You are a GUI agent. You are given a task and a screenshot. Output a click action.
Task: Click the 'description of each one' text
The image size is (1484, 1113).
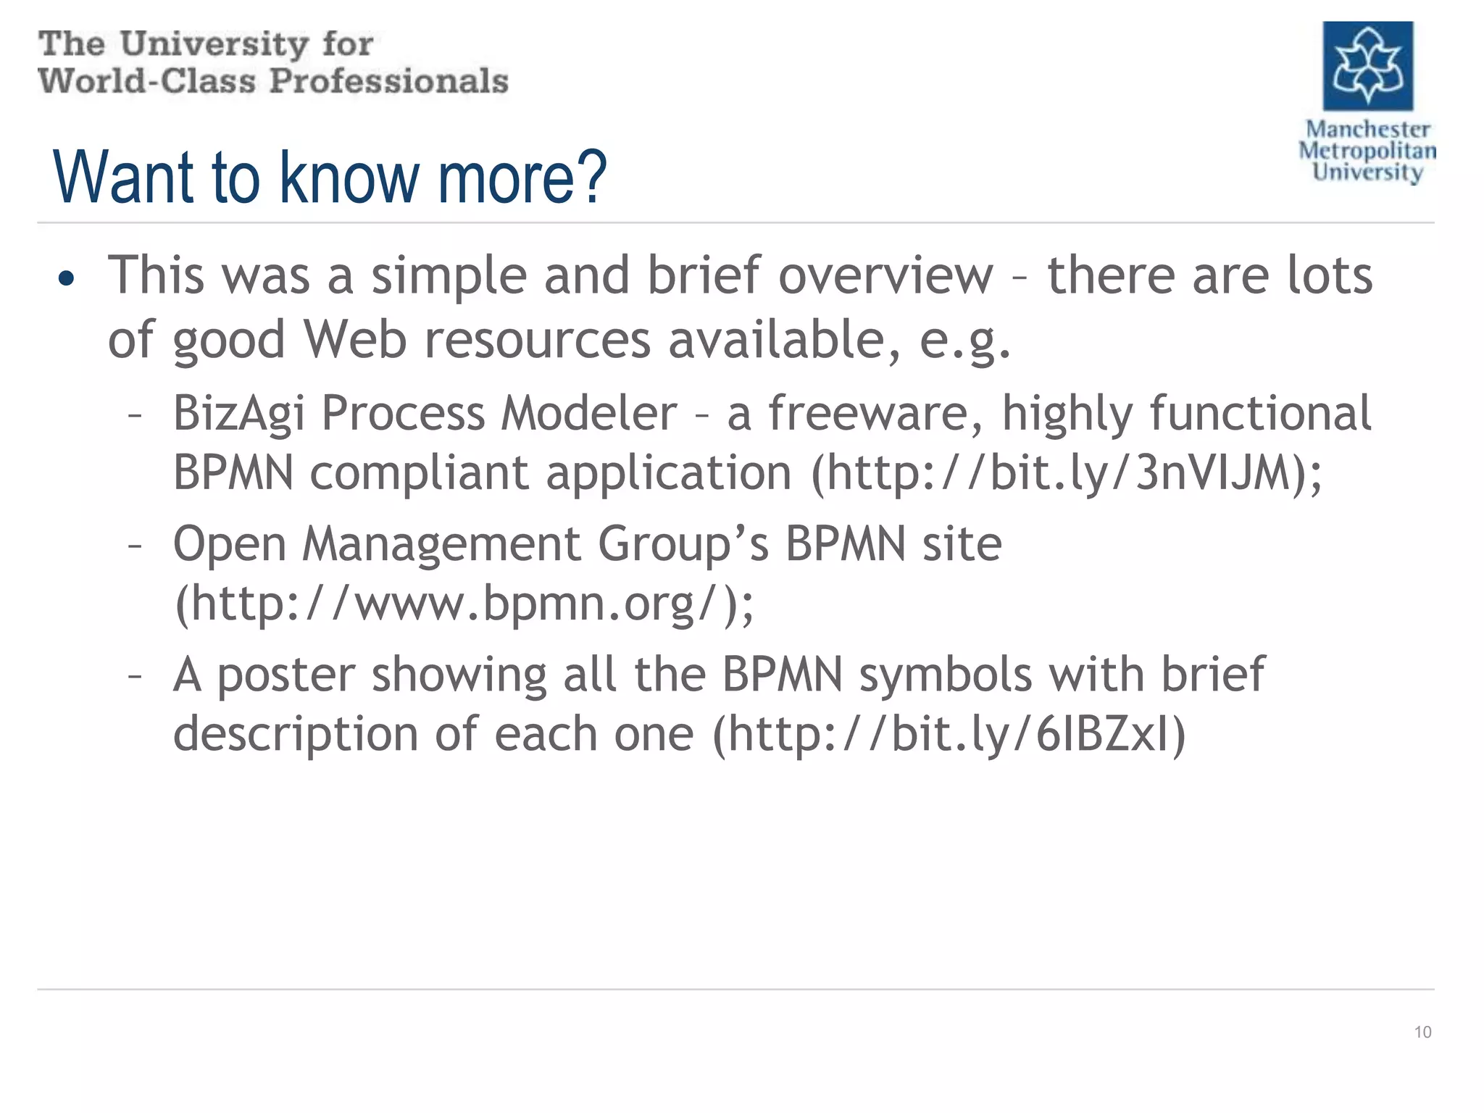coord(433,734)
